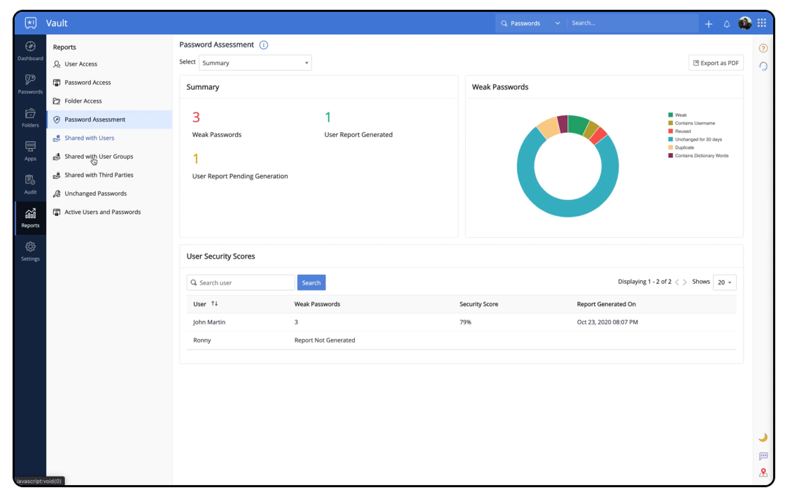Image resolution: width=785 pixels, height=497 pixels.
Task: Click the notifications bell icon
Action: click(x=726, y=24)
